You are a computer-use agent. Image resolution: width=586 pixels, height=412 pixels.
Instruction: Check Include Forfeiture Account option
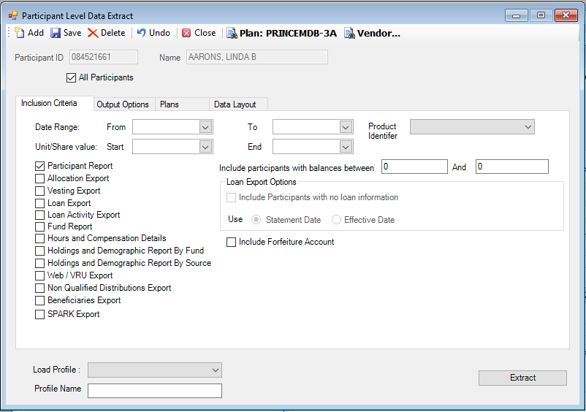coord(232,242)
